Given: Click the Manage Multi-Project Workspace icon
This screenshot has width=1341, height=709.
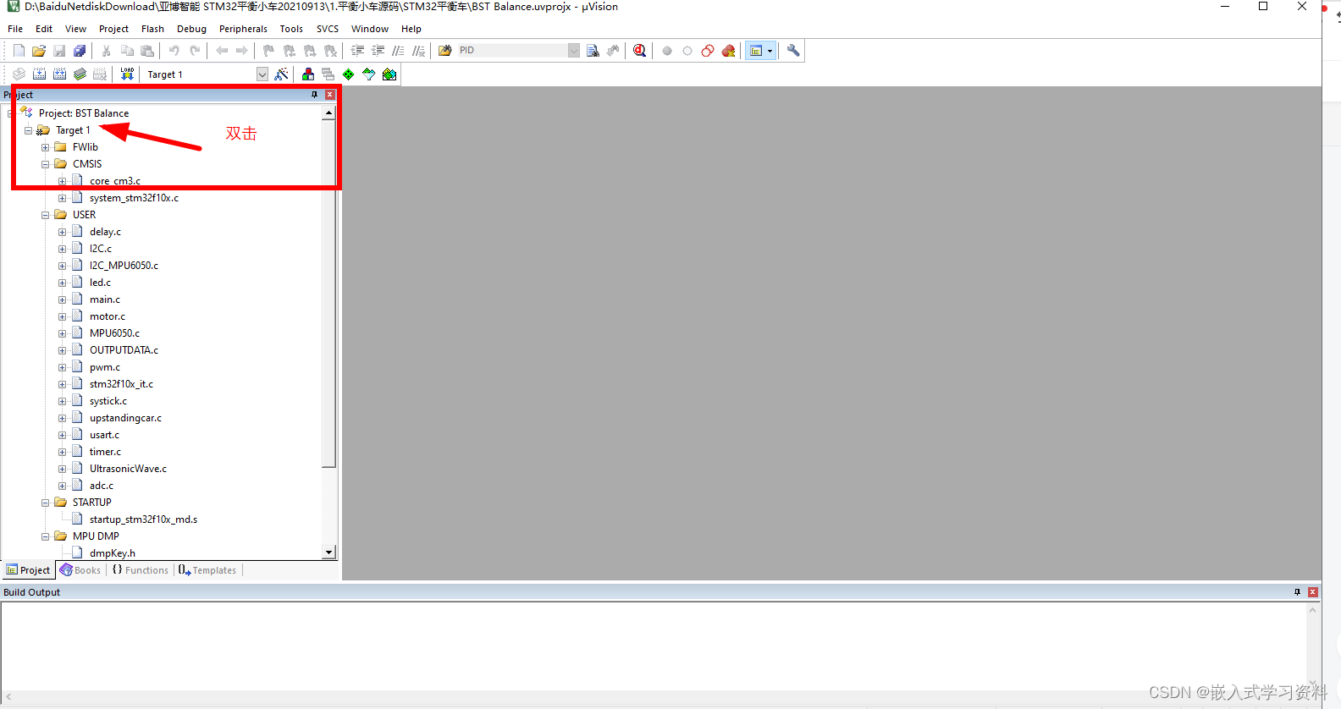Looking at the screenshot, I should point(328,74).
